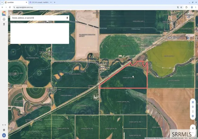
Task: Open a new browser tab
Action: tap(55, 2)
